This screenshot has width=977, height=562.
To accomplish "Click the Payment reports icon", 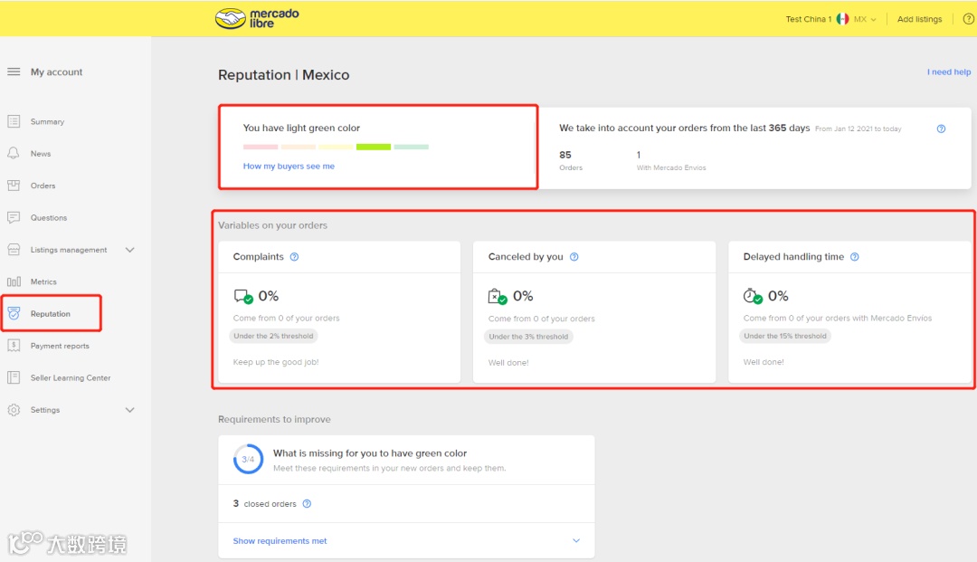I will [x=14, y=345].
